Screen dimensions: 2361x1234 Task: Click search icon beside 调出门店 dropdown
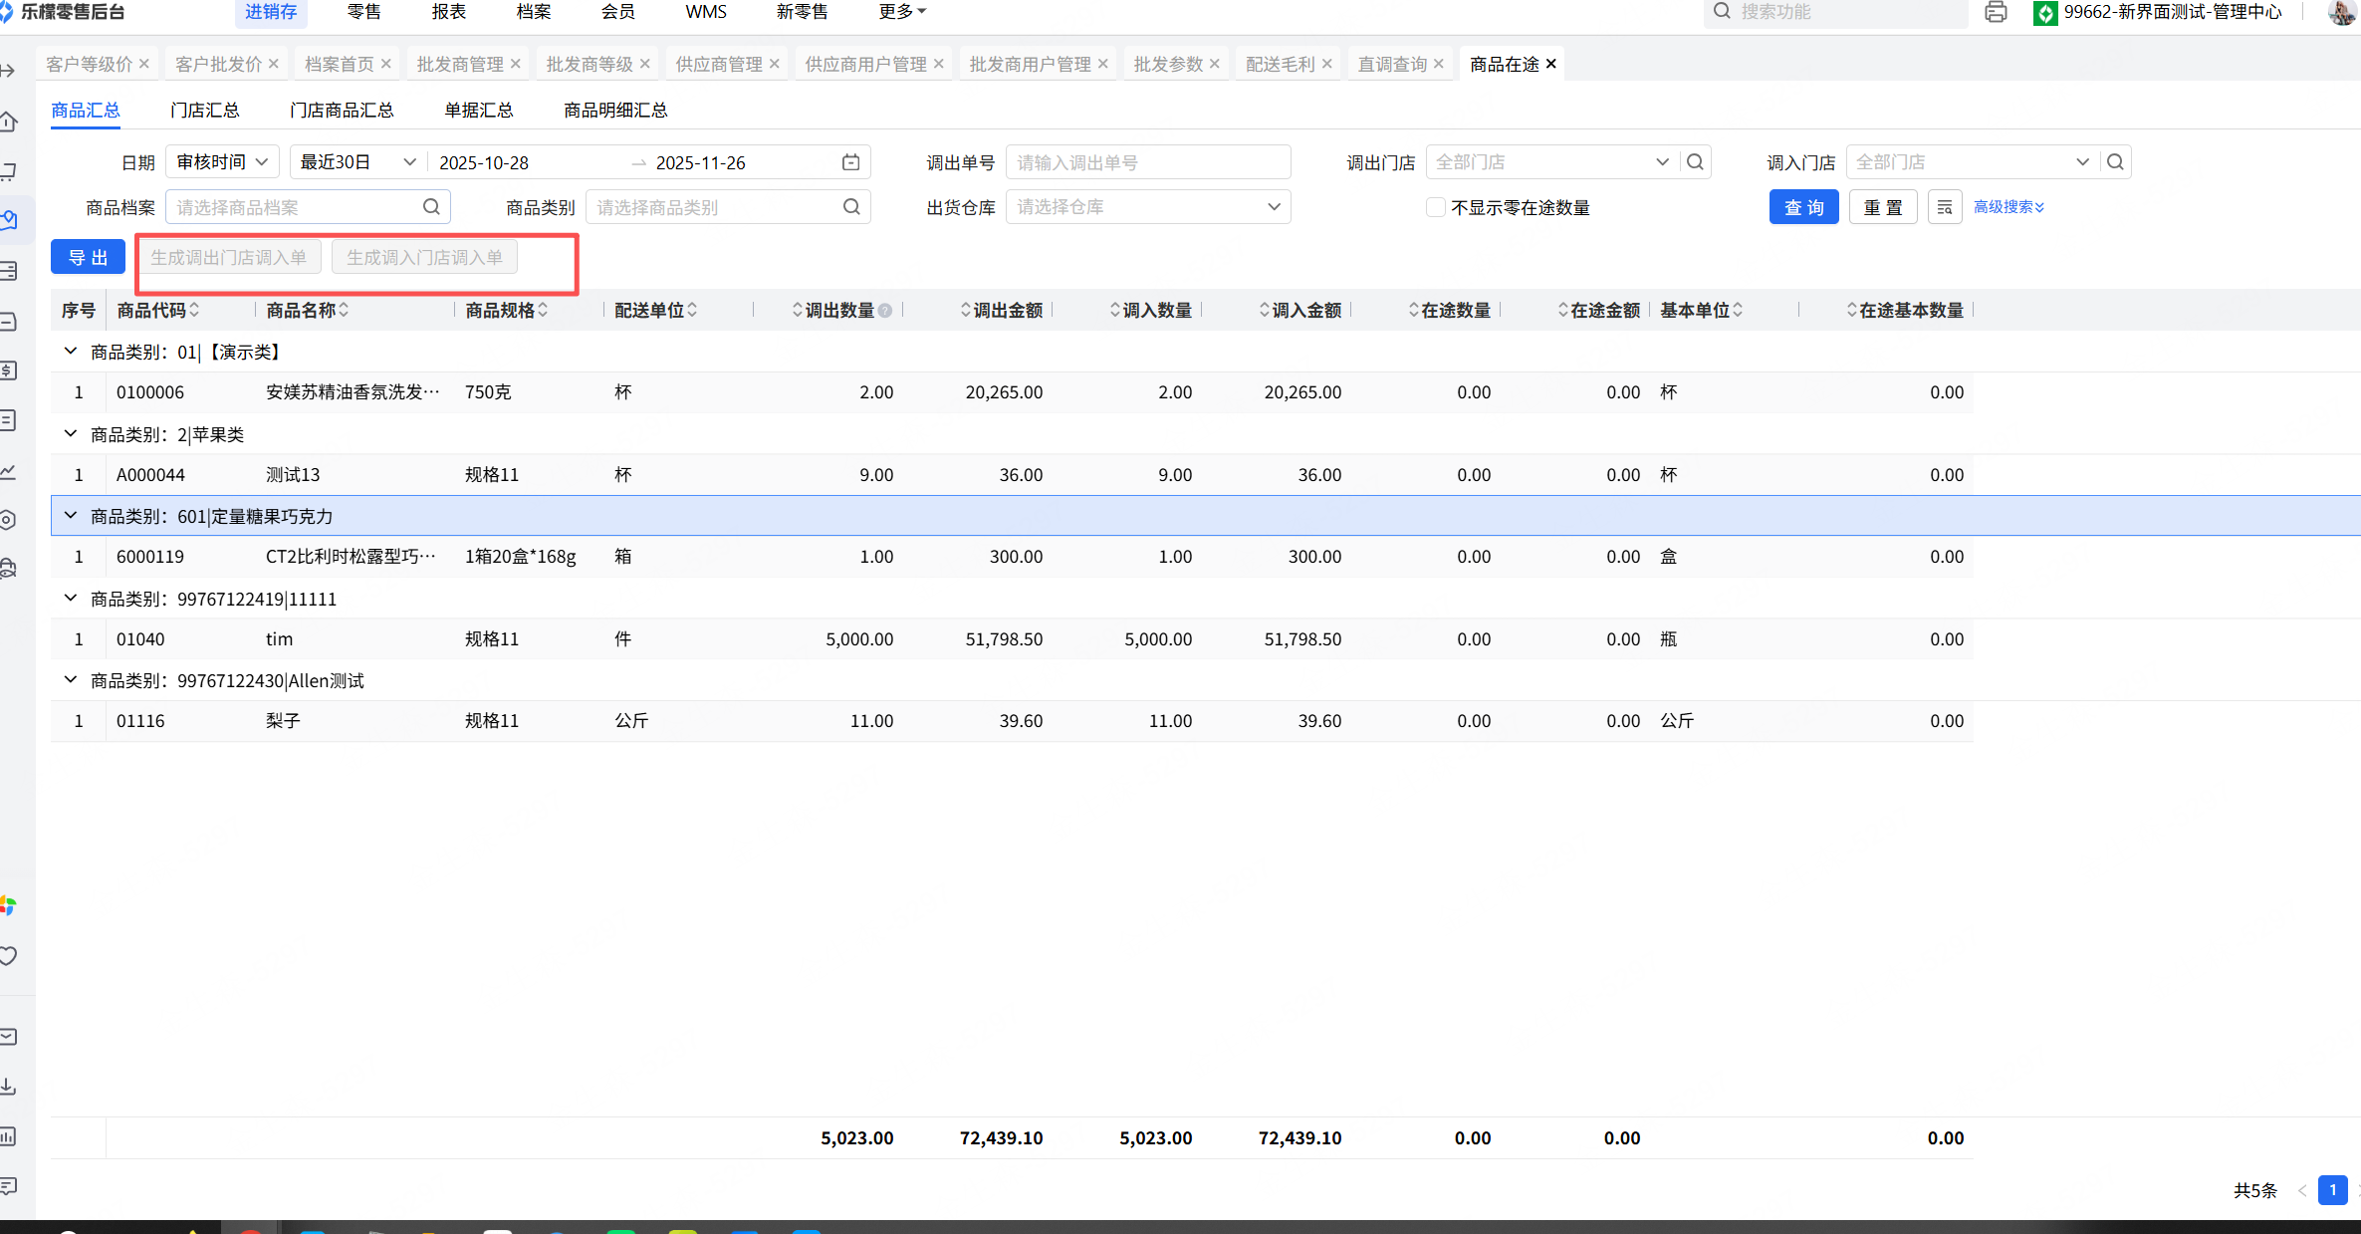pos(1695,162)
